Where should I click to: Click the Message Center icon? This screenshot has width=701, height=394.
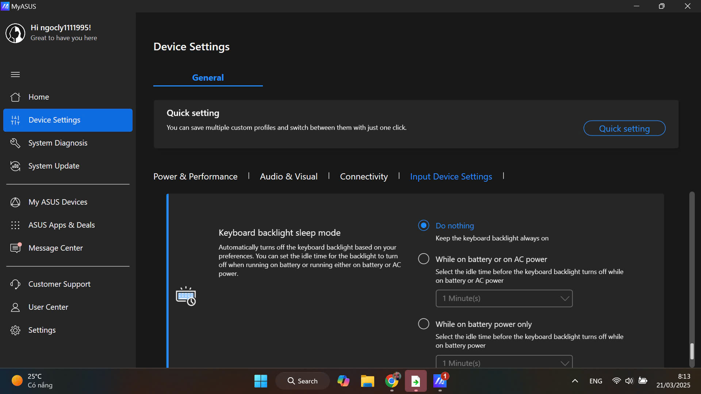pos(16,248)
